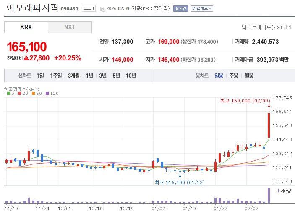Select the 1주일 line chart period
The height and width of the screenshot is (214, 295).
click(x=56, y=76)
